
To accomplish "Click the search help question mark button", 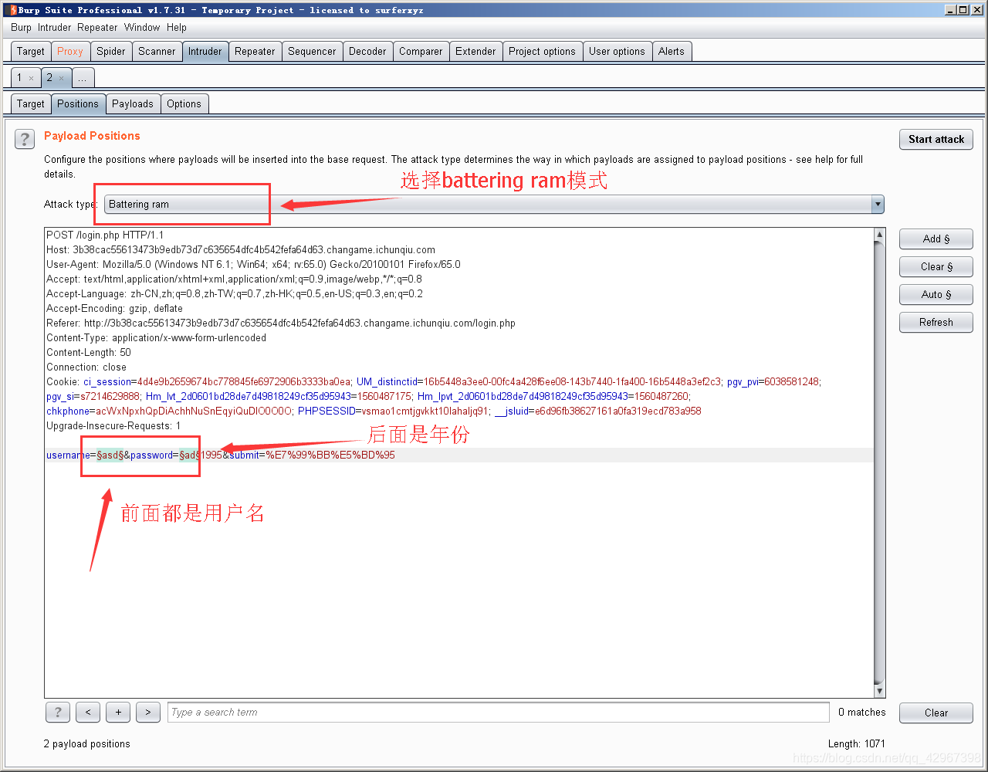I will coord(58,712).
